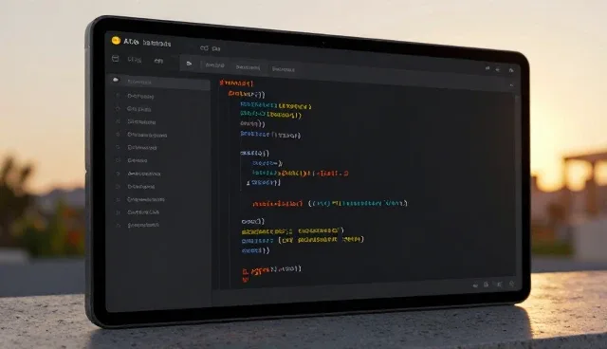
Task: Open the editor tab nearest the cloud icon
Action: [x=215, y=65]
